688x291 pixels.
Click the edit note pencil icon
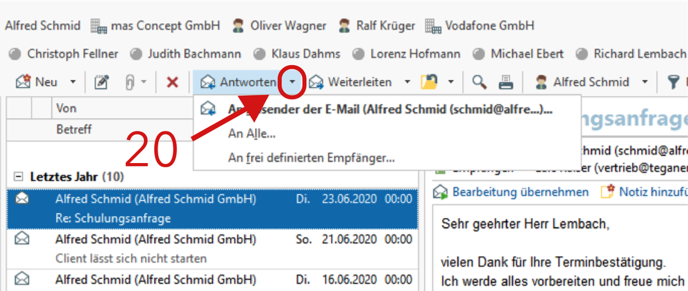[x=101, y=82]
